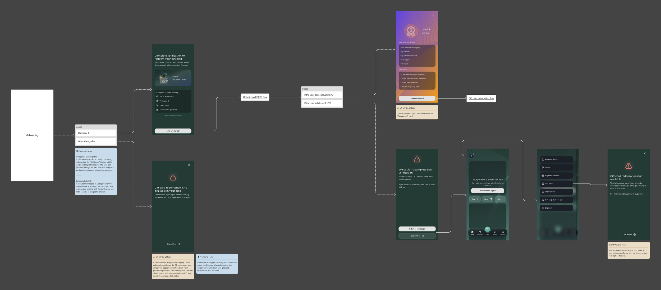Click the 'Unlock buy, swap & sell' banner
Viewport: 661px width, 290px height.
coord(173,78)
